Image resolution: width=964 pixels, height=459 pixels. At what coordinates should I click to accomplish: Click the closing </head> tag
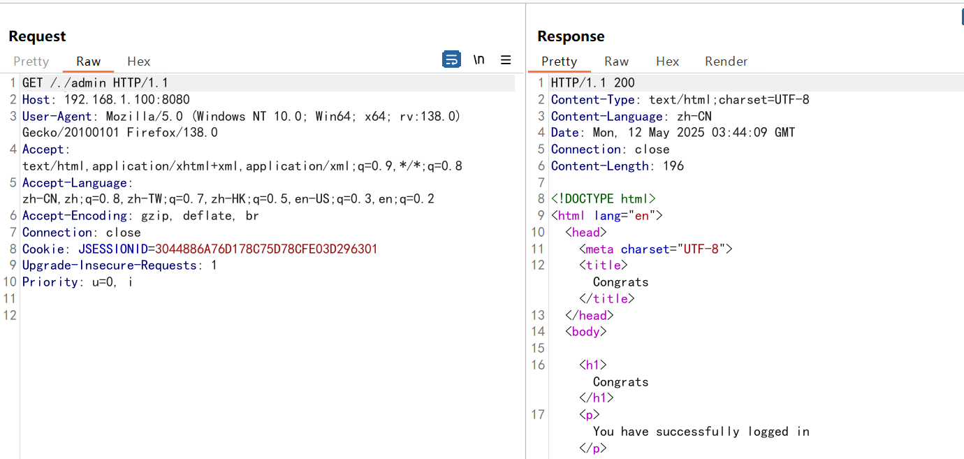tap(590, 316)
